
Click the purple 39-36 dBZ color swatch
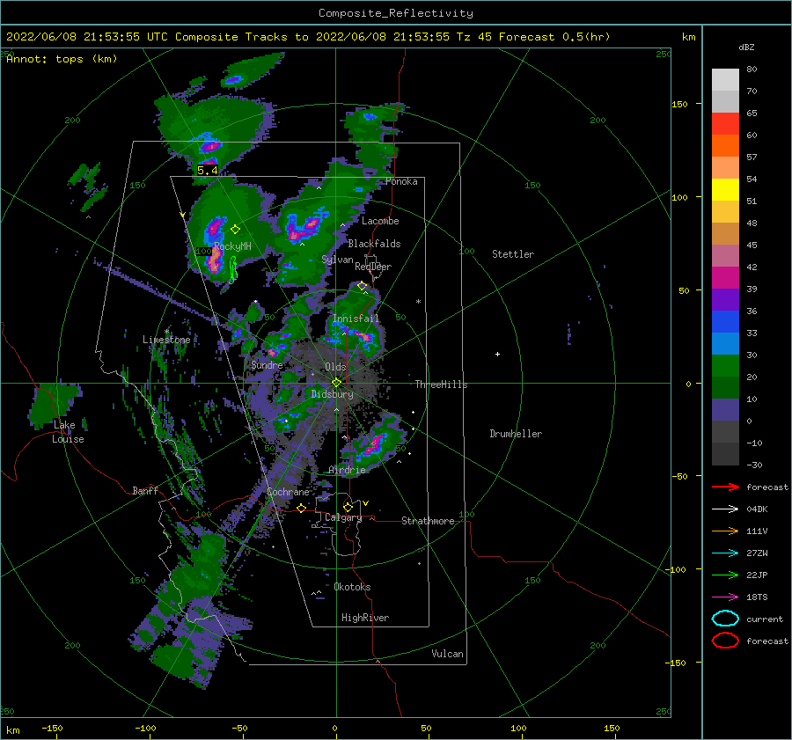click(x=725, y=300)
